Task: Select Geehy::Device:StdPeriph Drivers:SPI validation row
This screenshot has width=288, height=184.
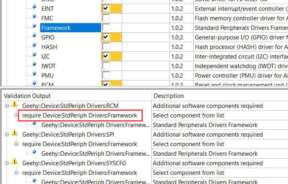Action: coord(68,135)
